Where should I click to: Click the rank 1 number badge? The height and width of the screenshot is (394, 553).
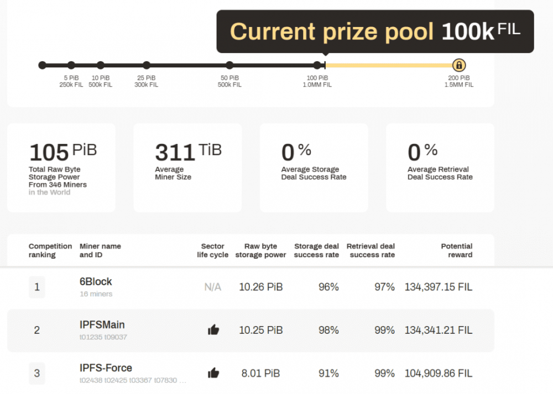37,287
